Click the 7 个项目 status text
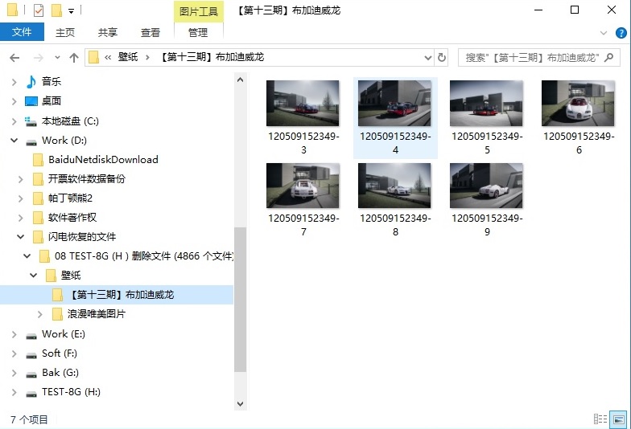Image resolution: width=631 pixels, height=429 pixels. point(29,419)
